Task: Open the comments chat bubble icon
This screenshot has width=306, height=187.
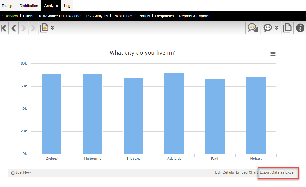Action: (x=252, y=28)
